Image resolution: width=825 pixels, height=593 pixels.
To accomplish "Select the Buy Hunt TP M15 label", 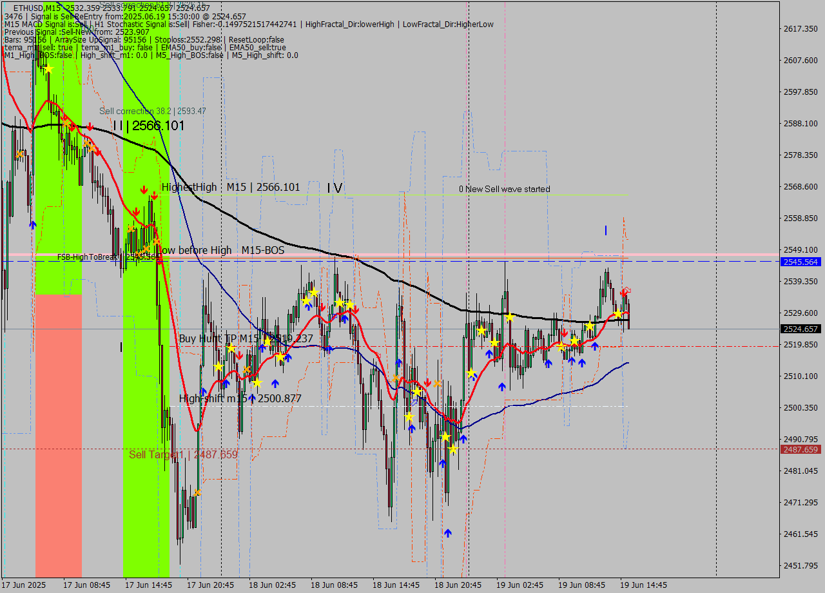I will (246, 338).
